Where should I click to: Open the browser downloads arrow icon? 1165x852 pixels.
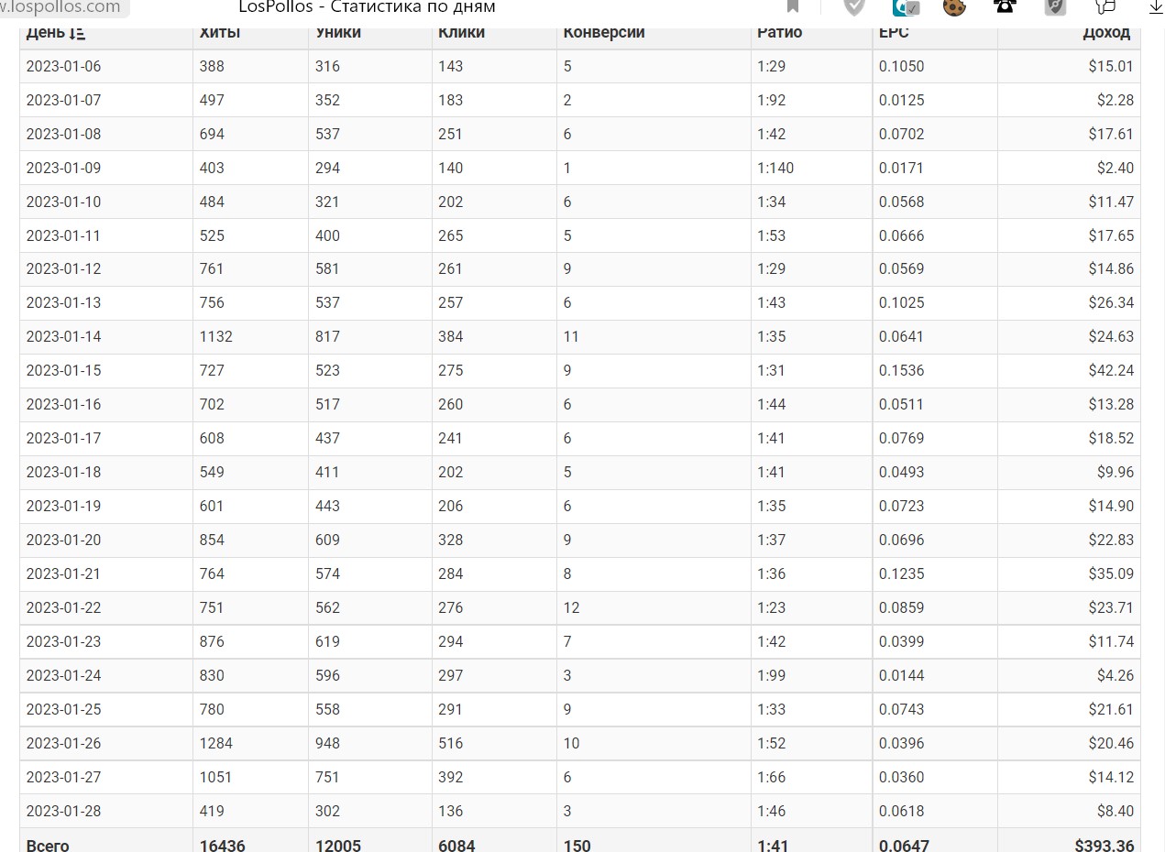coord(1155,6)
